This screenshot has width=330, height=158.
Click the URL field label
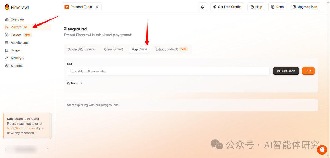click(70, 64)
